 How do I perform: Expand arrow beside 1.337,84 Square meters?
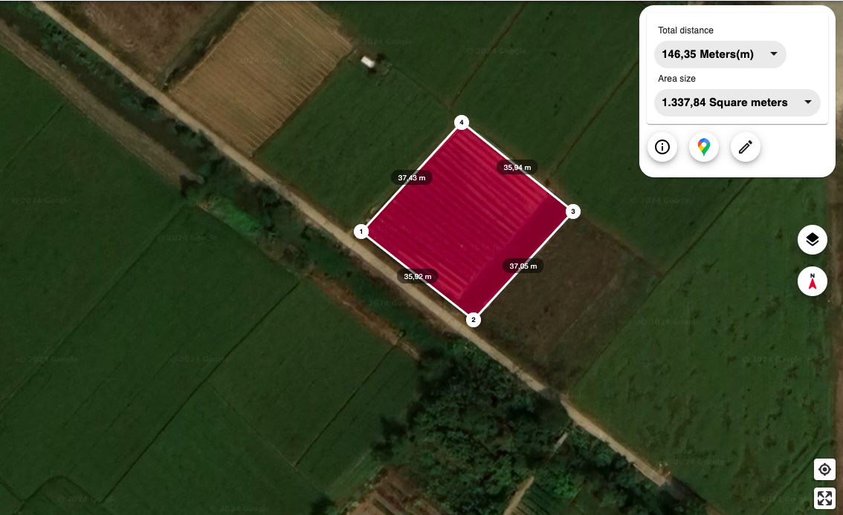807,102
